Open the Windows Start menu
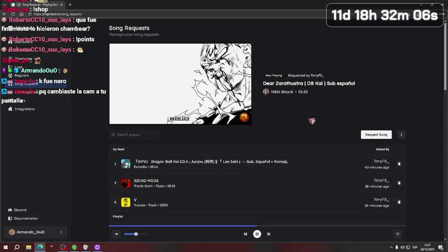Viewport: 448px width, 252px height. (6, 247)
